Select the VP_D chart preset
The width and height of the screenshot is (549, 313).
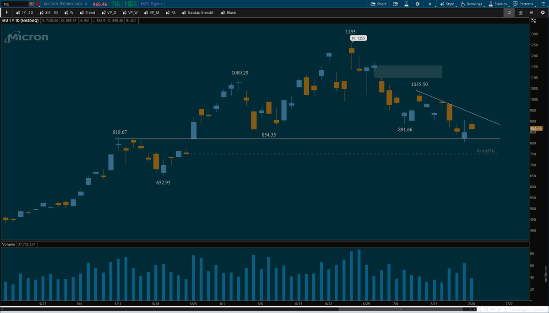click(109, 13)
